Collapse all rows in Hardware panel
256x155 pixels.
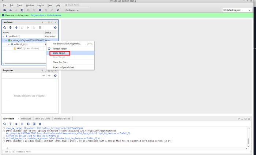(11, 27)
